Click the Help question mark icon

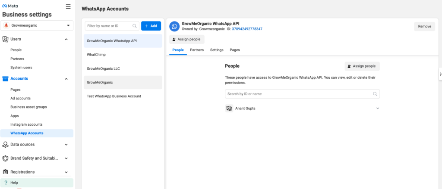tap(6, 183)
